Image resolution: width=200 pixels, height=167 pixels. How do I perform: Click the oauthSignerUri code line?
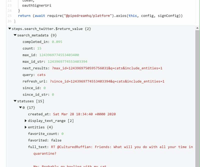pyautogui.click(x=36, y=5)
